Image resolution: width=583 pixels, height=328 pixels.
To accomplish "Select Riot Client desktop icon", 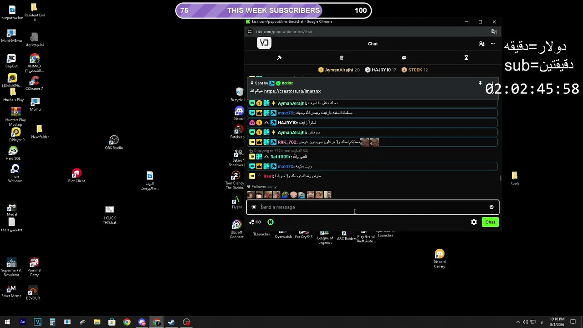I will pos(77,176).
